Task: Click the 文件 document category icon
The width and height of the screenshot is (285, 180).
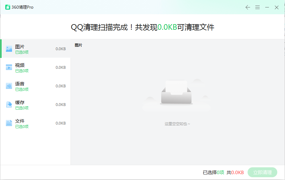Action: point(9,123)
